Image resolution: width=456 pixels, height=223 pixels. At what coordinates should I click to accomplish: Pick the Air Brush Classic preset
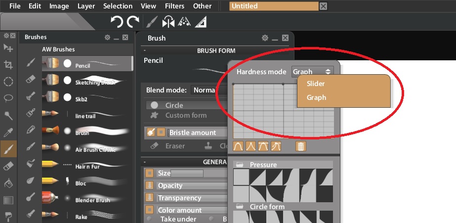click(x=87, y=147)
